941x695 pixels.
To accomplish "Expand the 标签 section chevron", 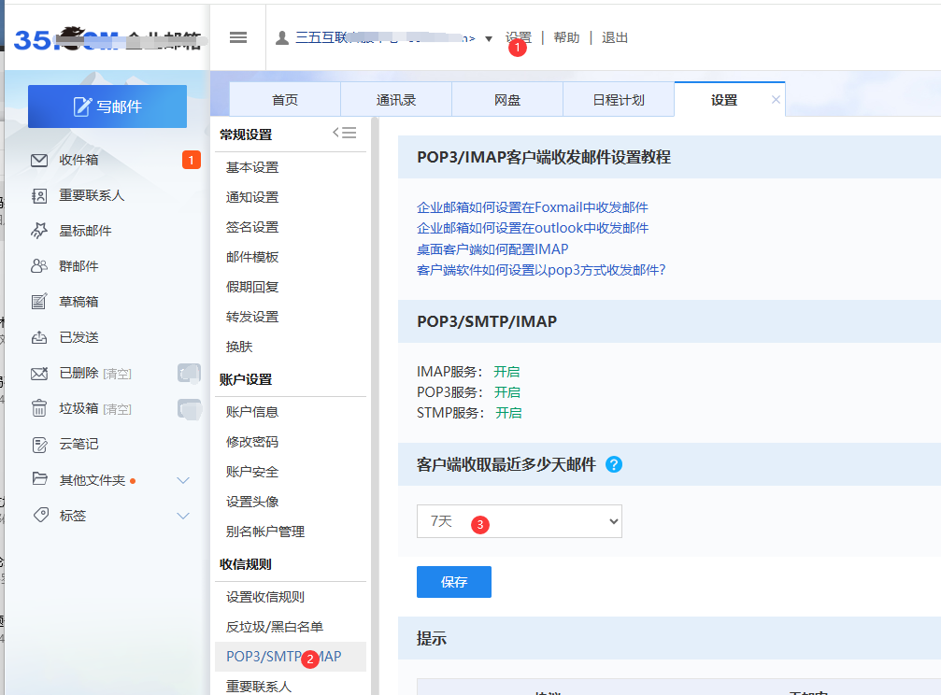I will coord(183,516).
